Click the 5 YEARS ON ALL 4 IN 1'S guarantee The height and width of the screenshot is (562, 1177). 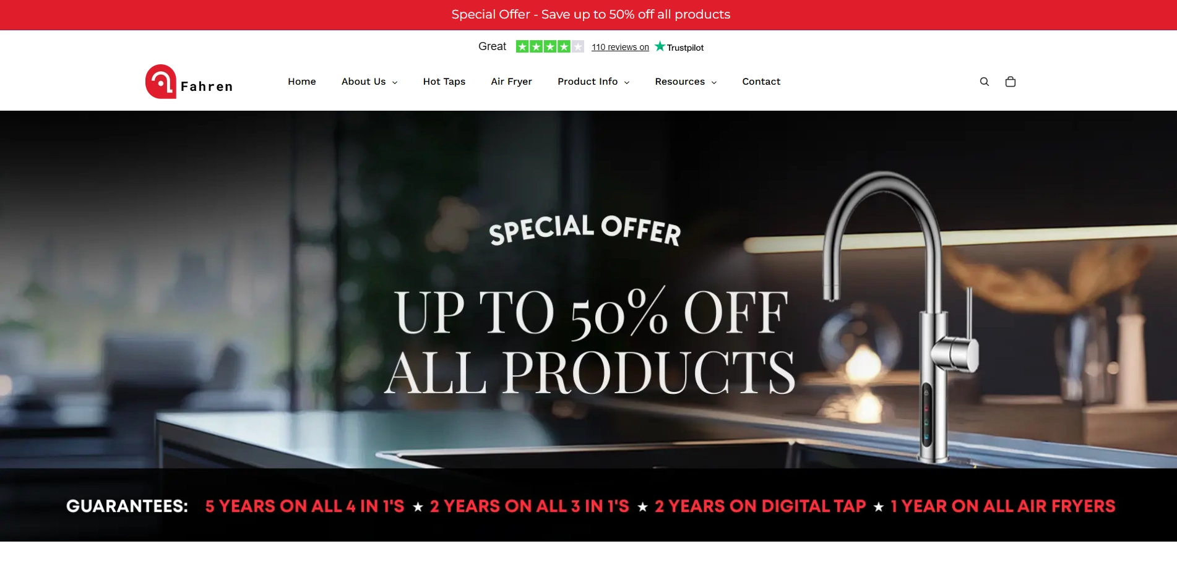[x=304, y=506]
